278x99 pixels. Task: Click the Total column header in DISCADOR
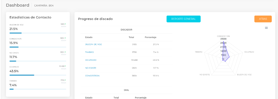(x=131, y=37)
